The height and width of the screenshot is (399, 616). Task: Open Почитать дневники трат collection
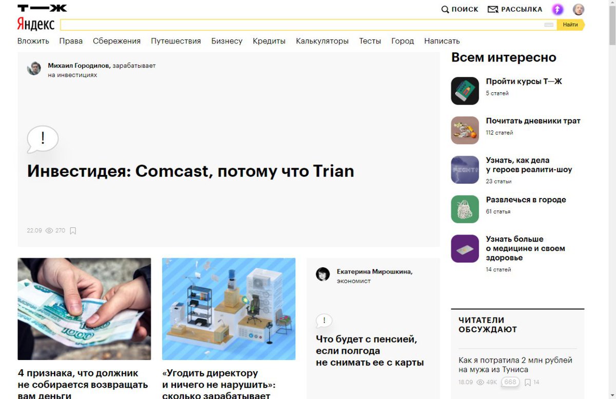(533, 121)
